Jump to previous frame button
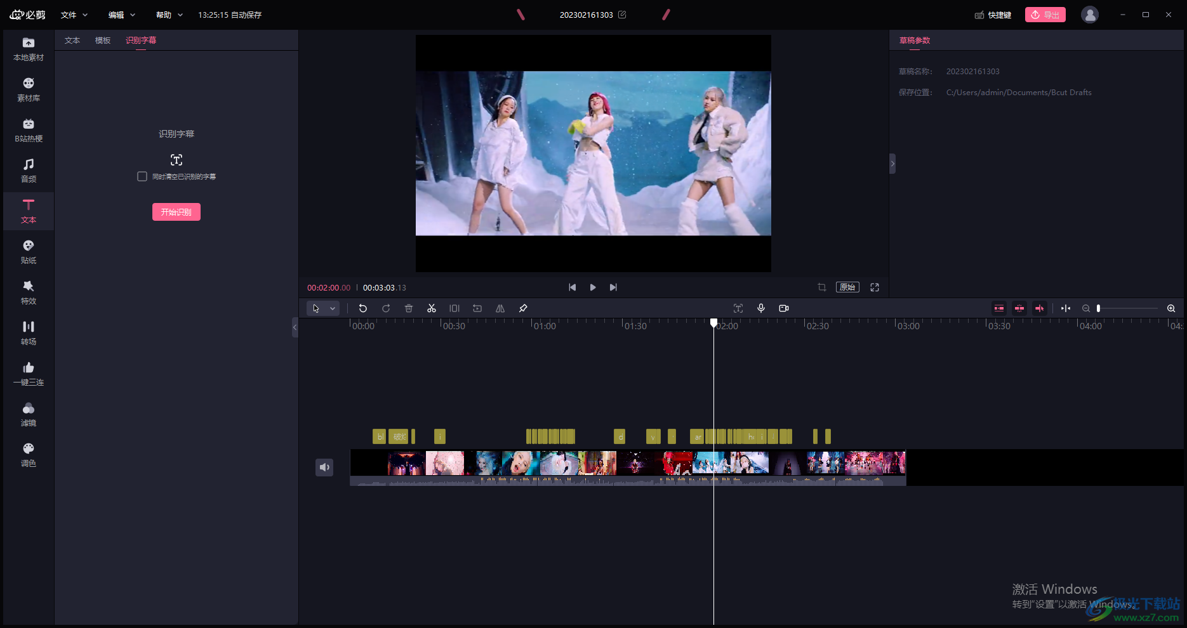This screenshot has height=628, width=1187. tap(573, 287)
